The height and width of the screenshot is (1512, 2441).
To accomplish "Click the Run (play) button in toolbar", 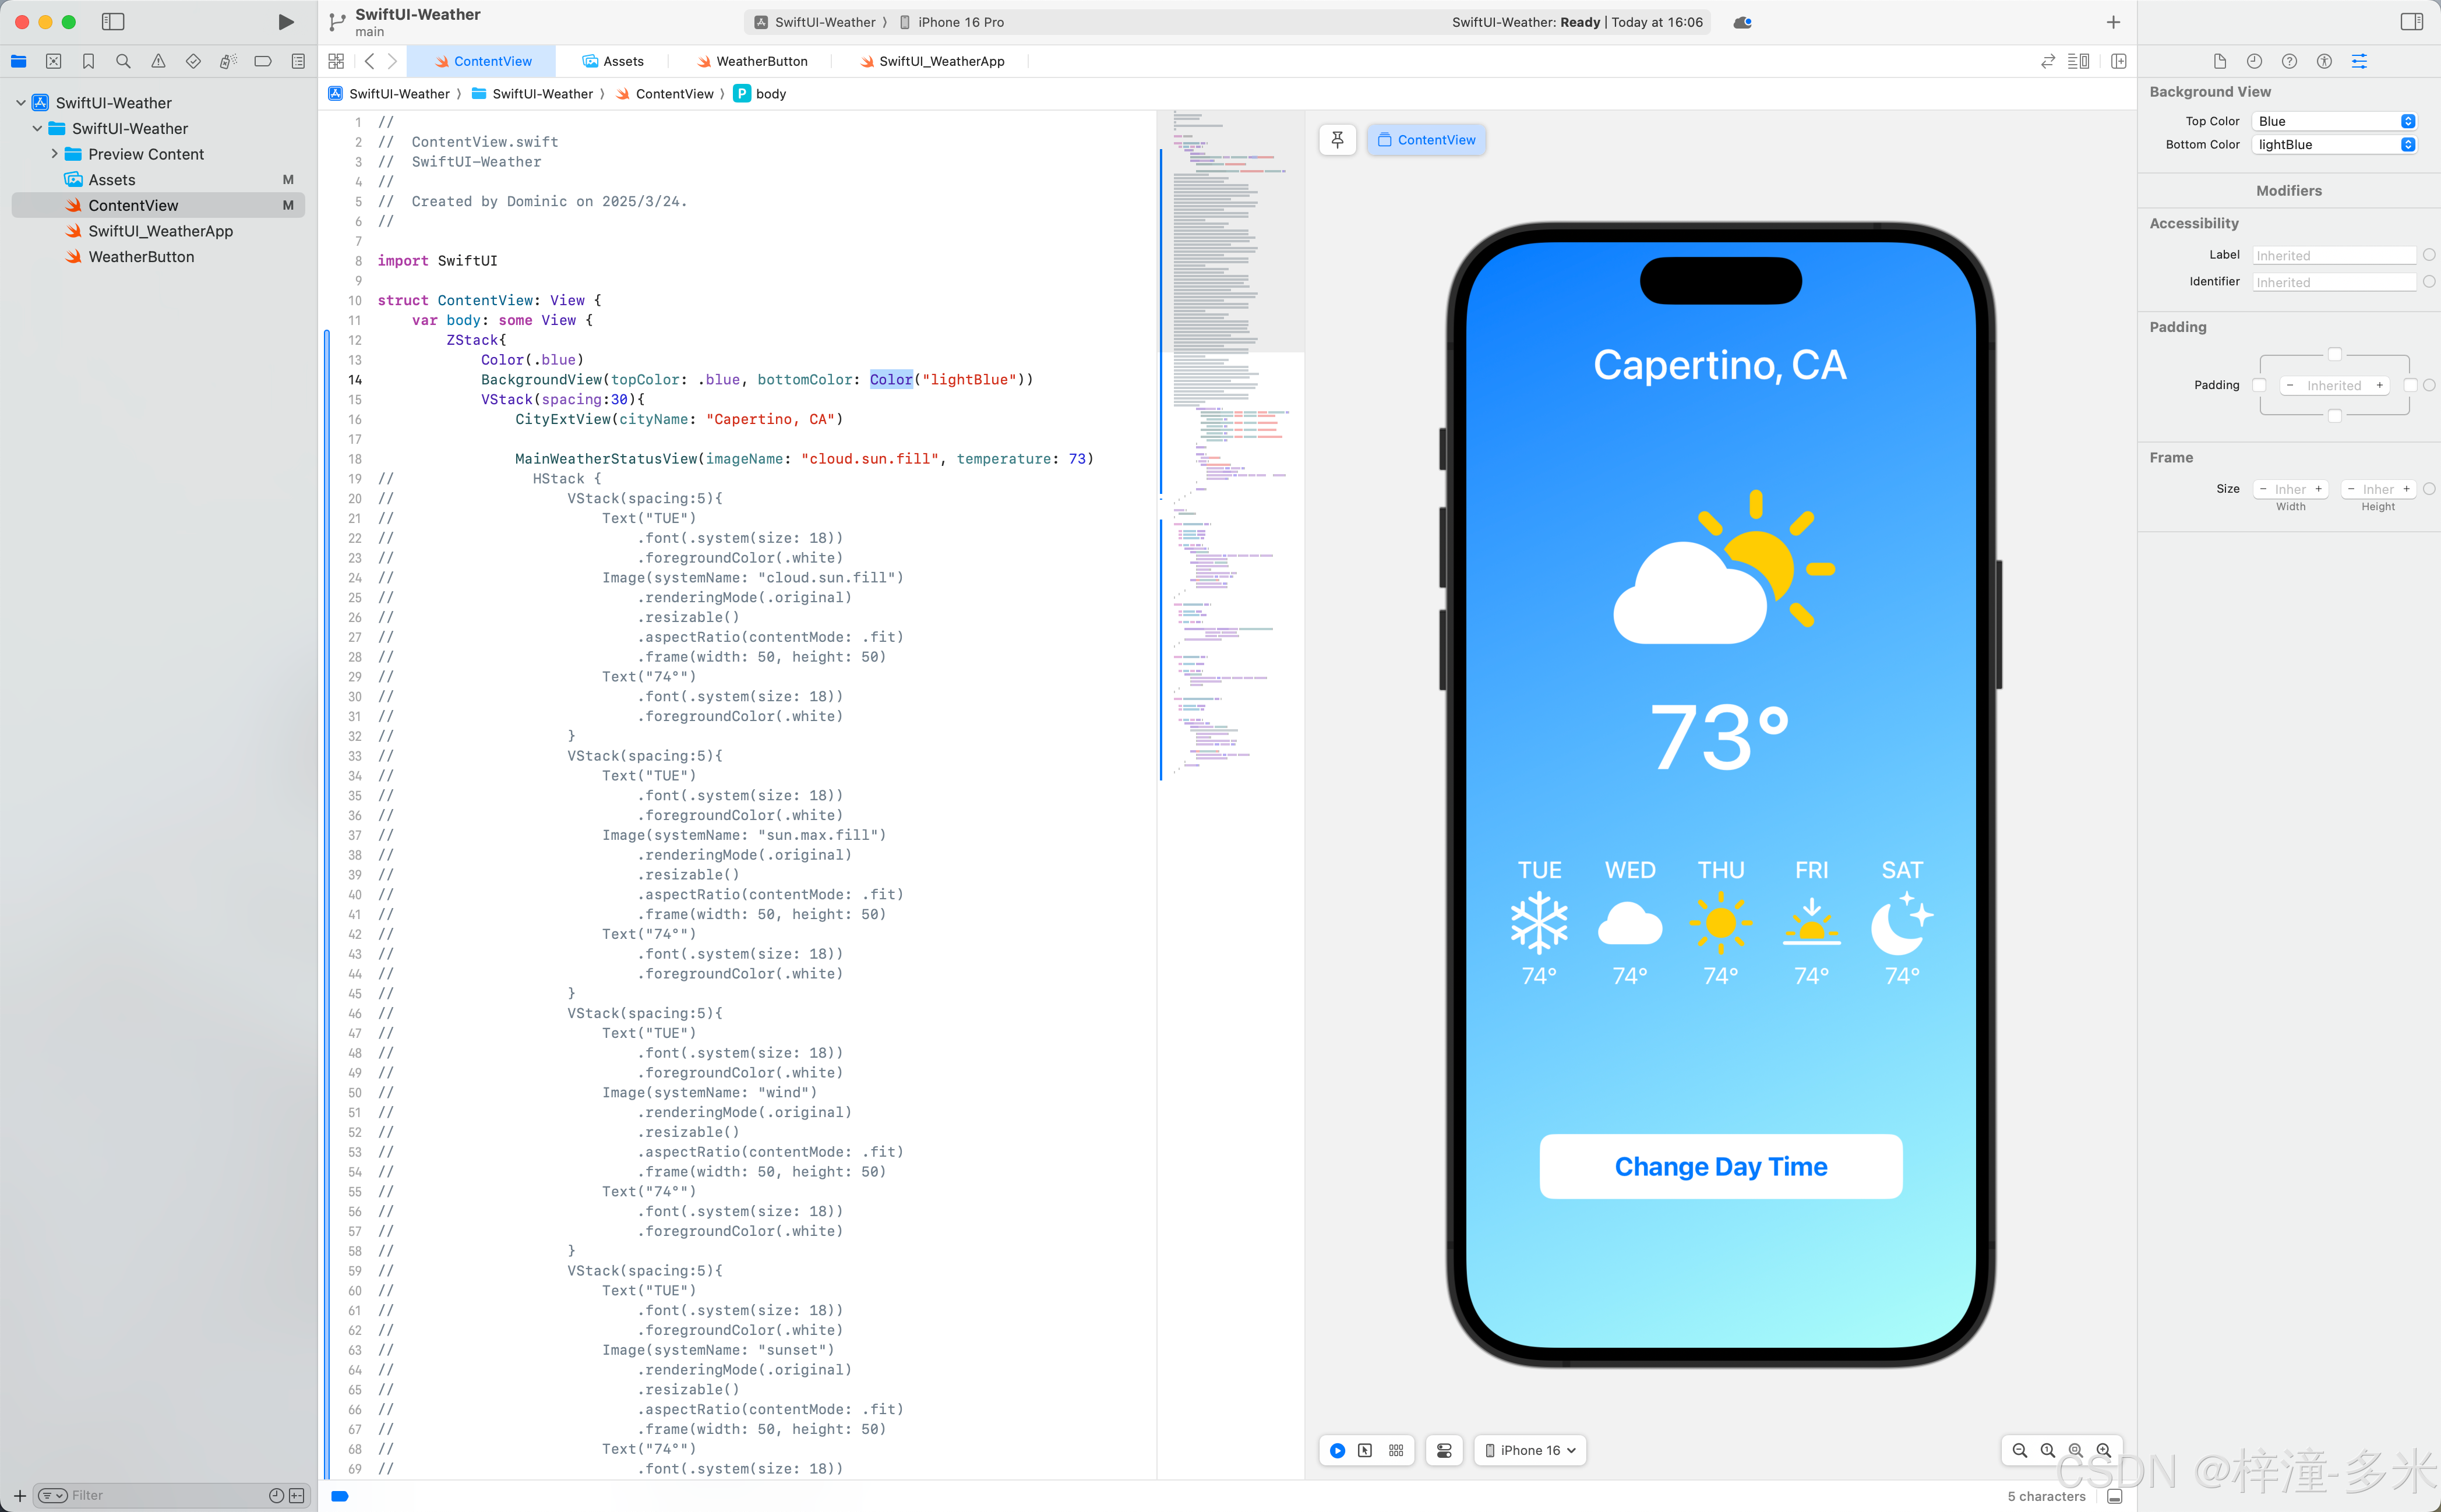I will [x=285, y=22].
